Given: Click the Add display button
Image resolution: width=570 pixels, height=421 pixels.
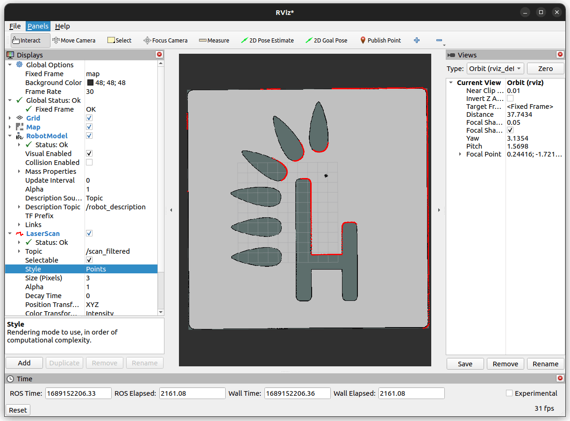Looking at the screenshot, I should click(x=24, y=363).
